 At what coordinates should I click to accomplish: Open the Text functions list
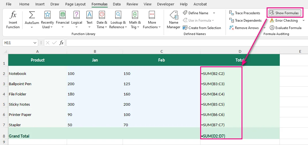(x=89, y=20)
